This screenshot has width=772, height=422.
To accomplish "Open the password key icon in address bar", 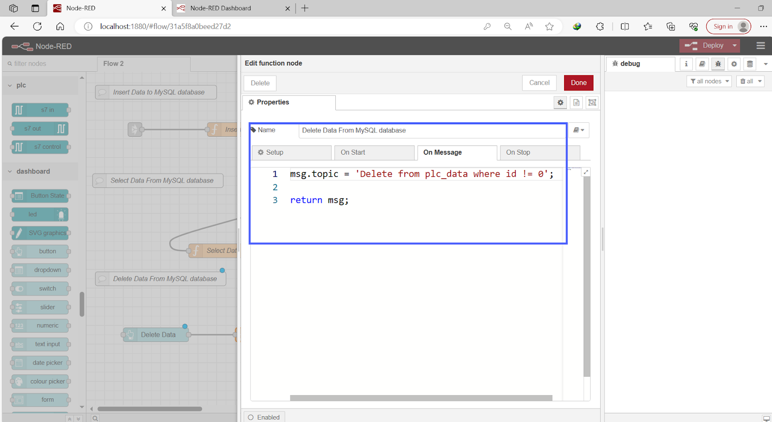I will (x=487, y=26).
